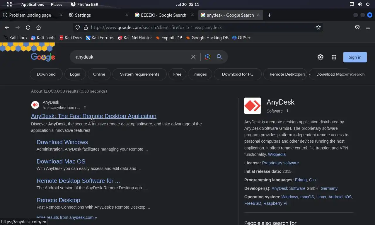Image resolution: width=375 pixels, height=225 pixels.
Task: Open the Exploit-DB bookmark
Action: click(169, 37)
